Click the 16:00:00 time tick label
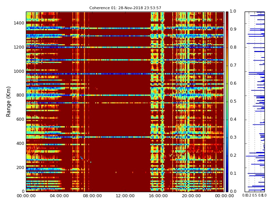Viewport: 273px width, 204px height. pyautogui.click(x=158, y=196)
